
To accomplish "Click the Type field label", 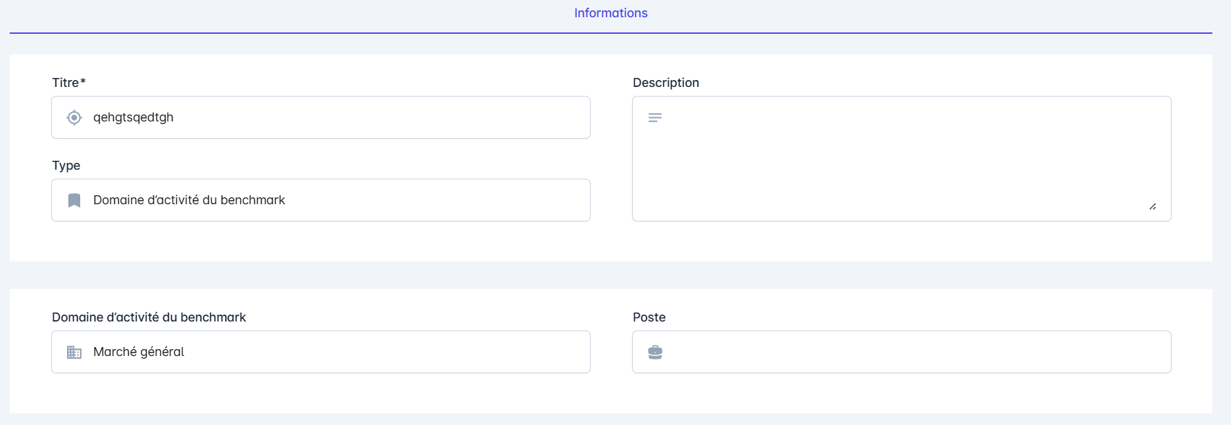I will [66, 166].
